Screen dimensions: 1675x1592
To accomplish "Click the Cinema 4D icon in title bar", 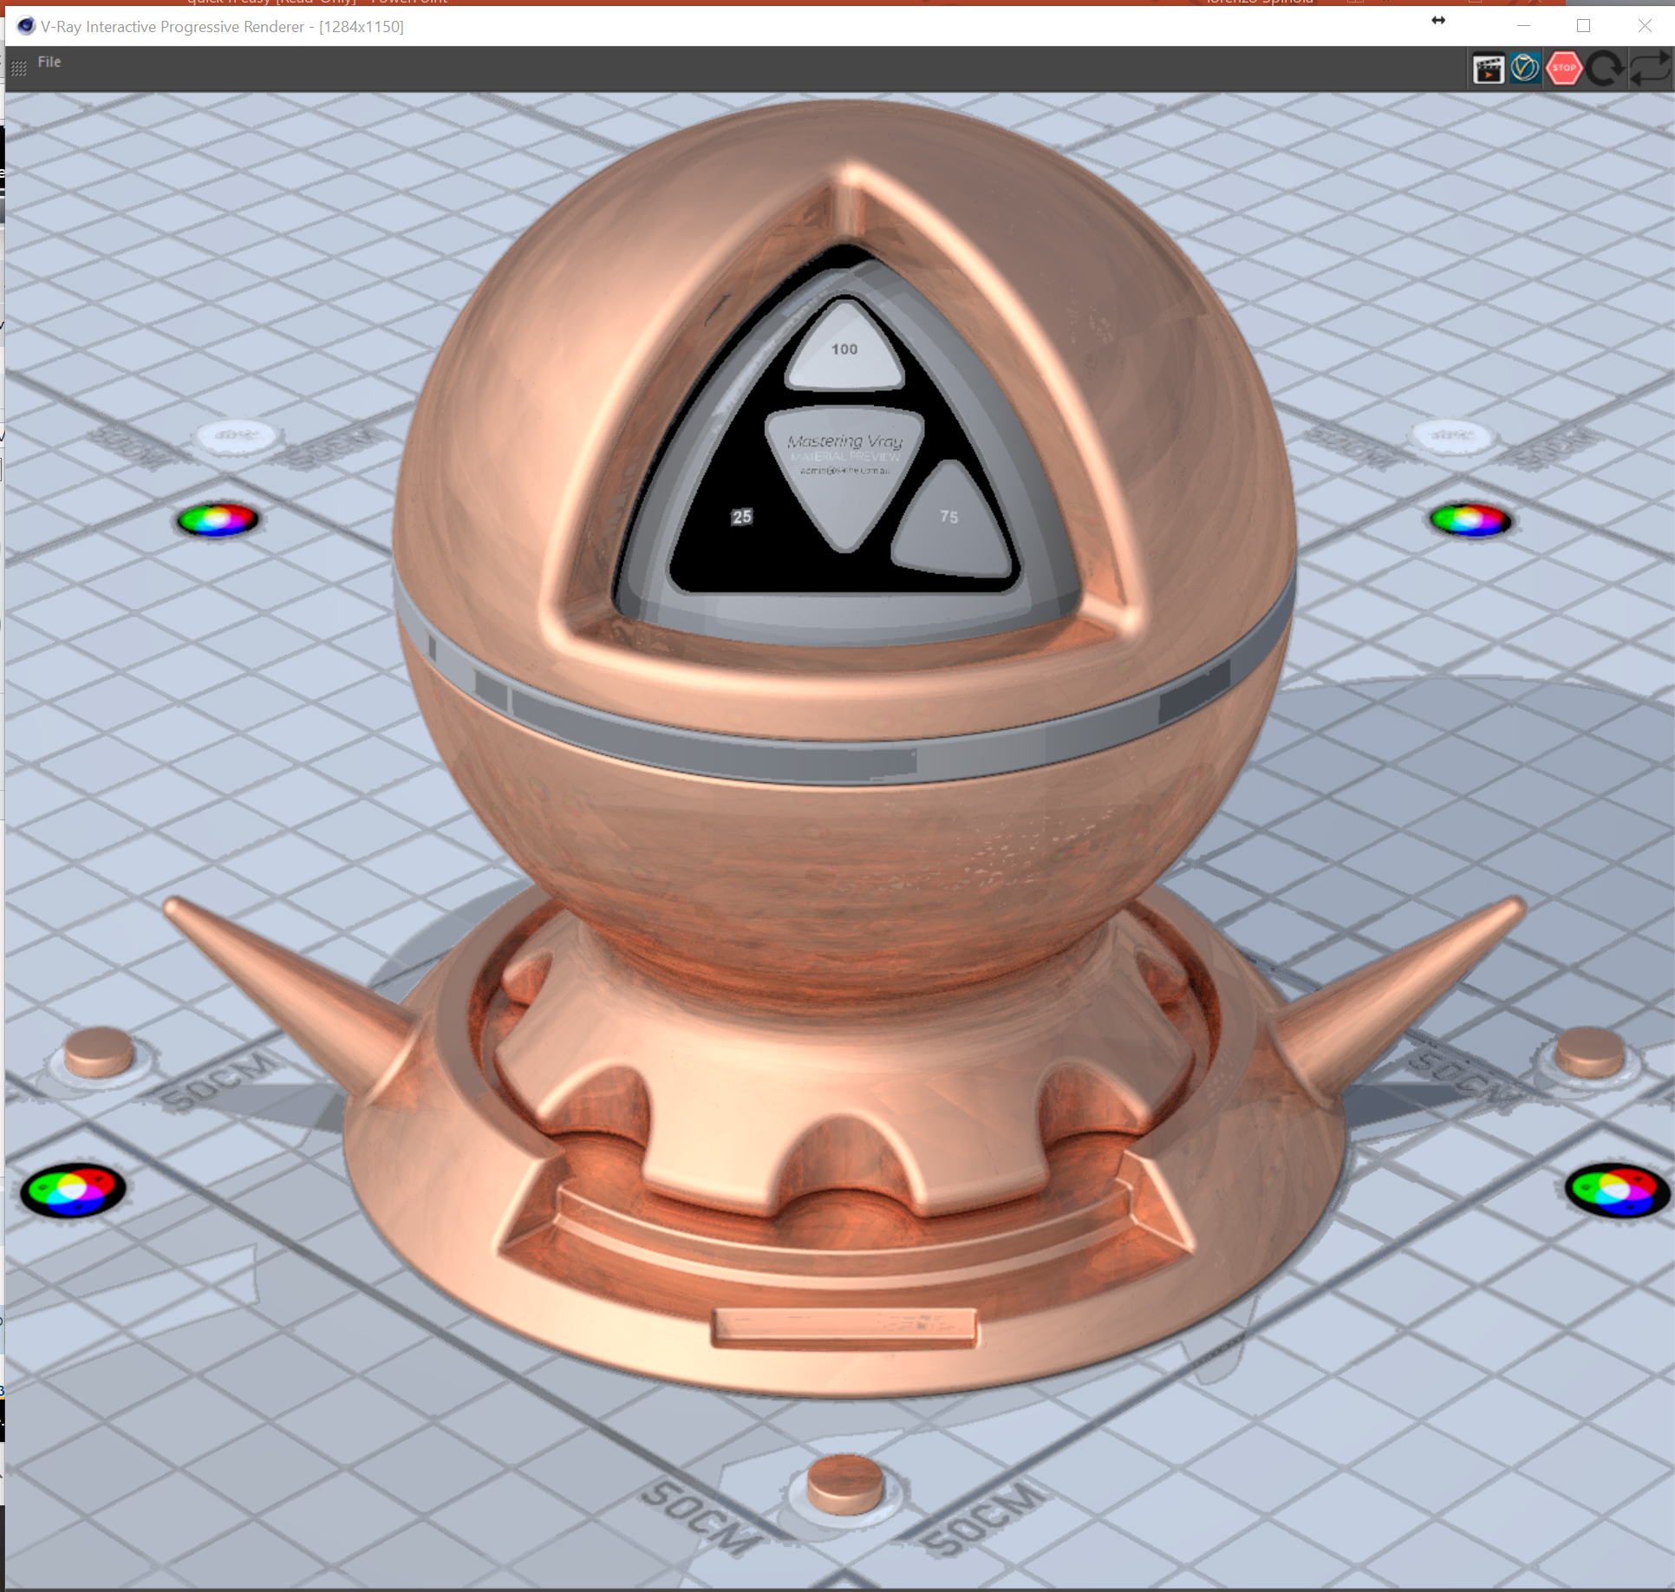I will click(x=25, y=26).
